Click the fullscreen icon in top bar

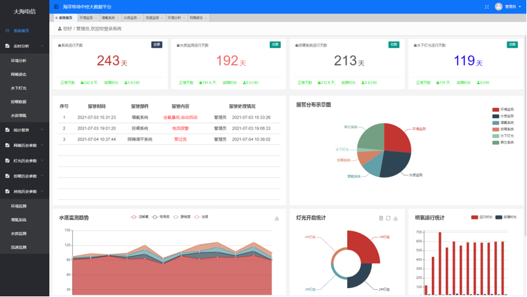(x=487, y=6)
